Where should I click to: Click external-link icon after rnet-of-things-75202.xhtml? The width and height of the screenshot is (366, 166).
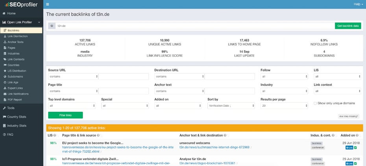pos(101,151)
